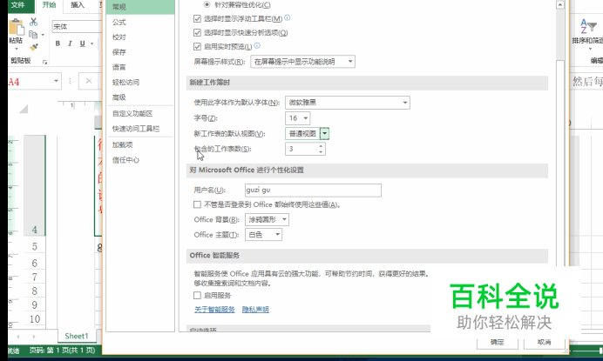Click the 确定 OK button
This screenshot has width=603, height=361.
498,342
